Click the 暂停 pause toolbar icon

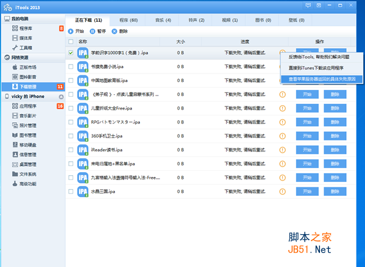click(x=92, y=31)
